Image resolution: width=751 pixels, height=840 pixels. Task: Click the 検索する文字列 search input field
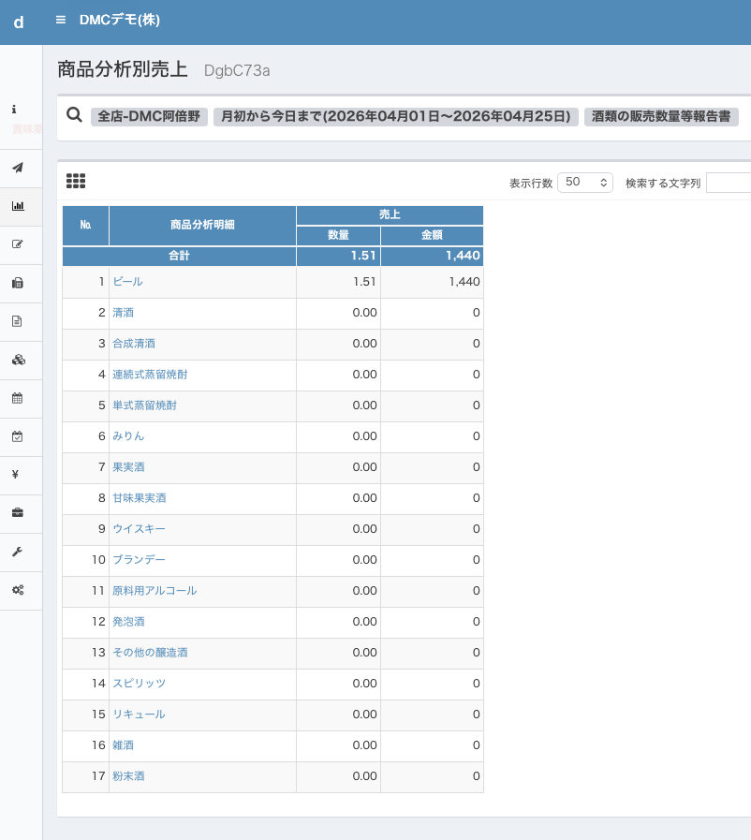[x=729, y=183]
